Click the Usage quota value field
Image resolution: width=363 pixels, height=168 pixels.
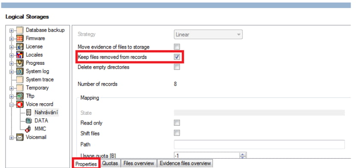click(207, 156)
